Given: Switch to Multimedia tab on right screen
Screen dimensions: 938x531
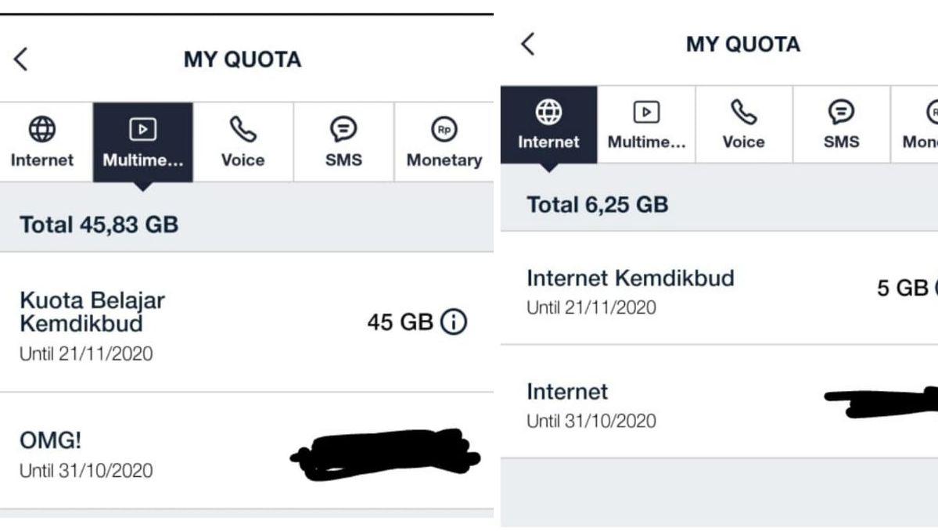Looking at the screenshot, I should [646, 124].
